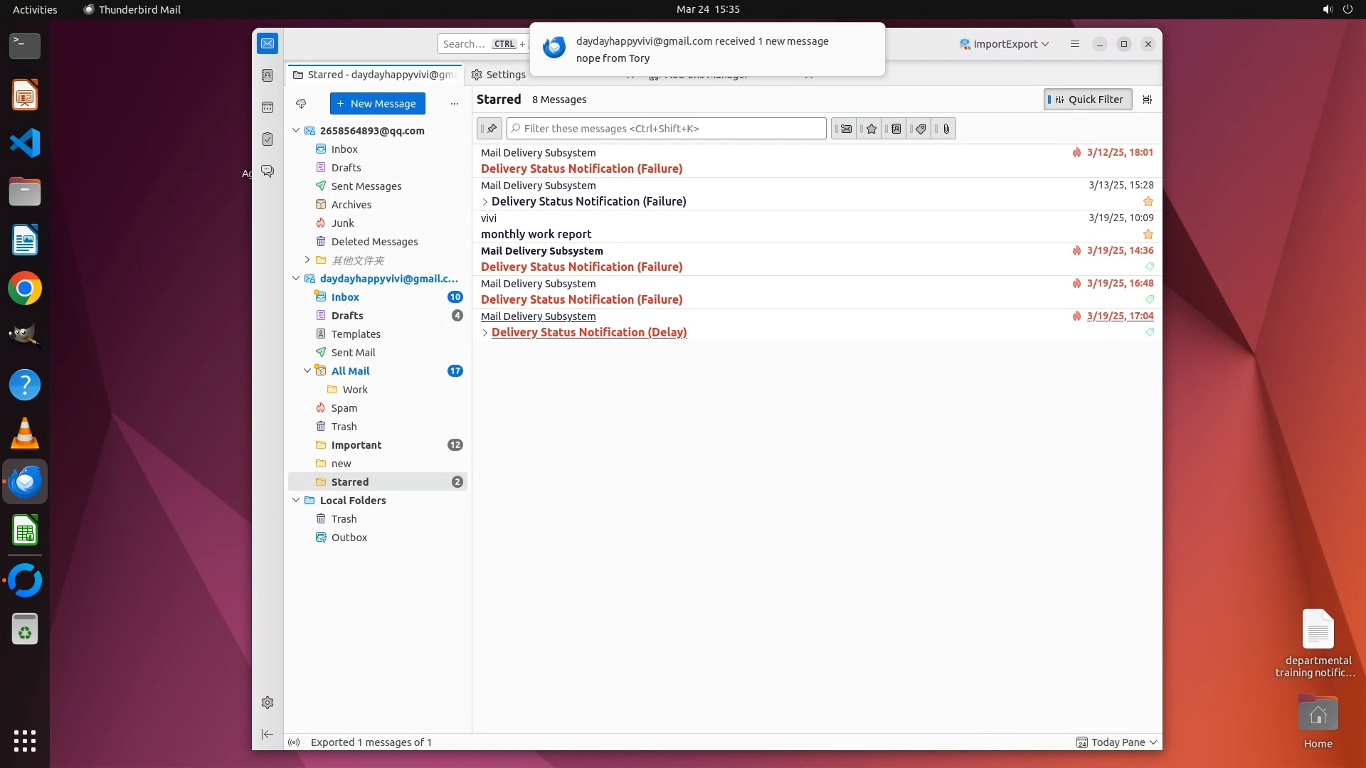Open Visual Studio Code from dock
Image resolution: width=1366 pixels, height=768 pixels.
(x=25, y=143)
